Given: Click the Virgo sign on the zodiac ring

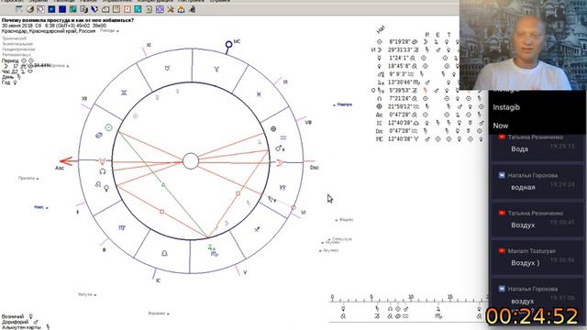Looking at the screenshot, I should pos(122,227).
